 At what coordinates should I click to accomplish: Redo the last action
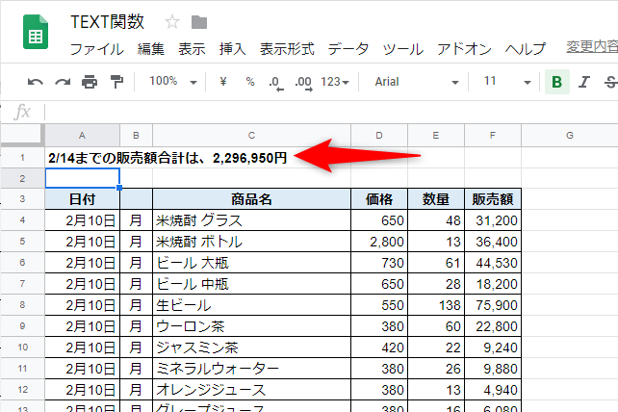click(x=63, y=82)
